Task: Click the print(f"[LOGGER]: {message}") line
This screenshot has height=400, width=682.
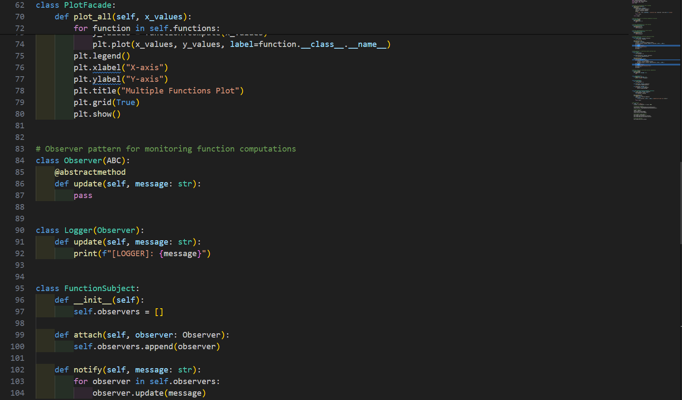Action: point(142,254)
